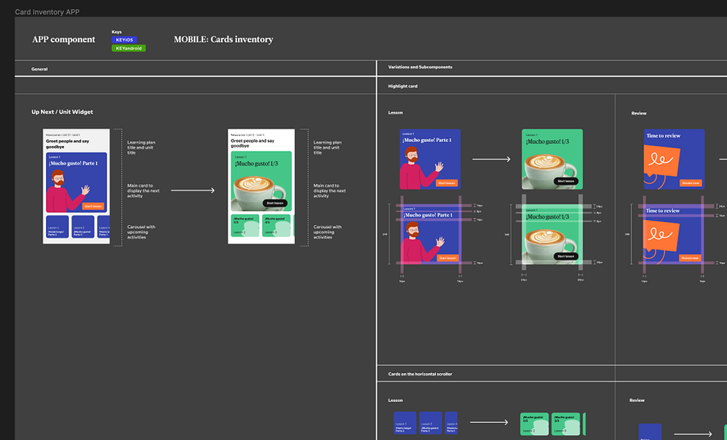Viewport: 727px width, 440px height.
Task: Click 'Greet people and say goodbye' title in green mockup
Action: 253,143
